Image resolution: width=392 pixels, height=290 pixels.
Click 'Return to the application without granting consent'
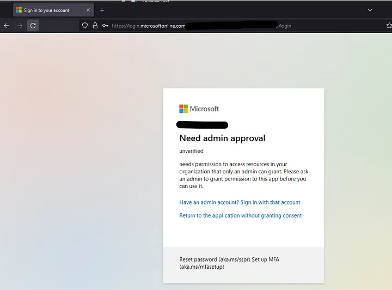(x=240, y=215)
